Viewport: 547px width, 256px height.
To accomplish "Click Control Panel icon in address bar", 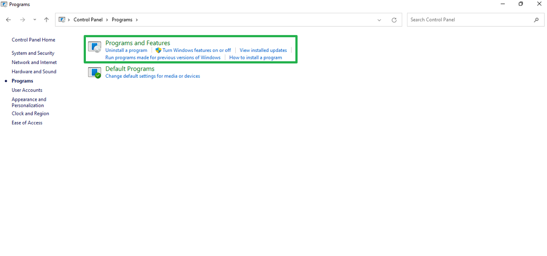I will 62,20.
